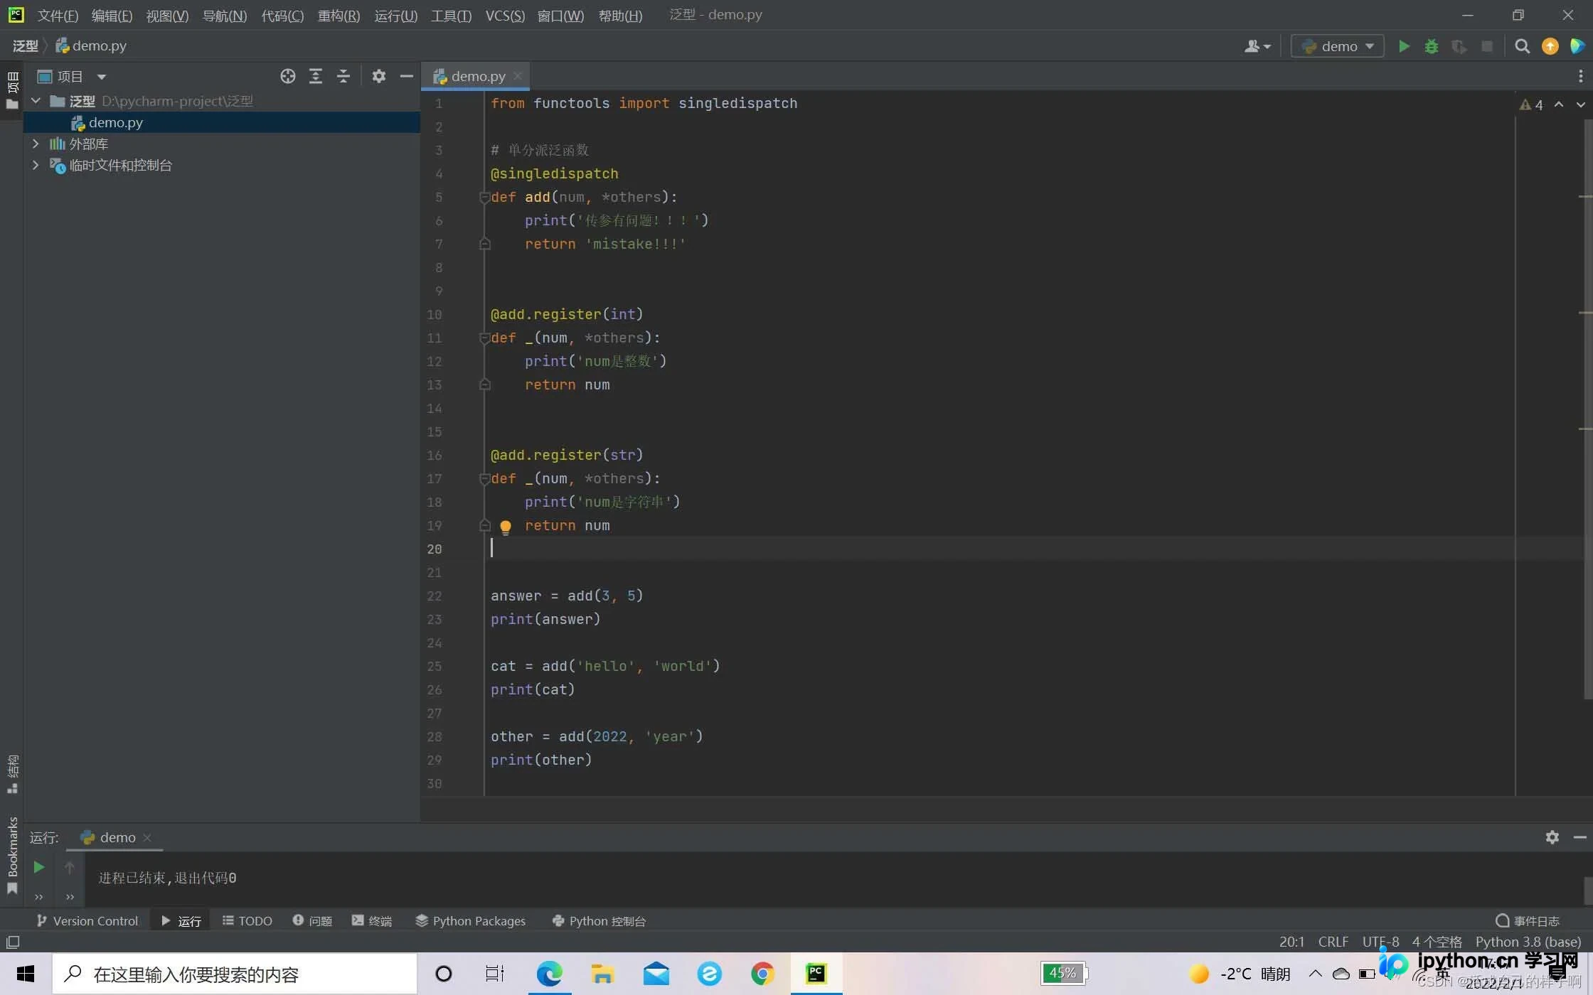The width and height of the screenshot is (1593, 995).
Task: Open Google Chrome from the taskbar
Action: [762, 974]
